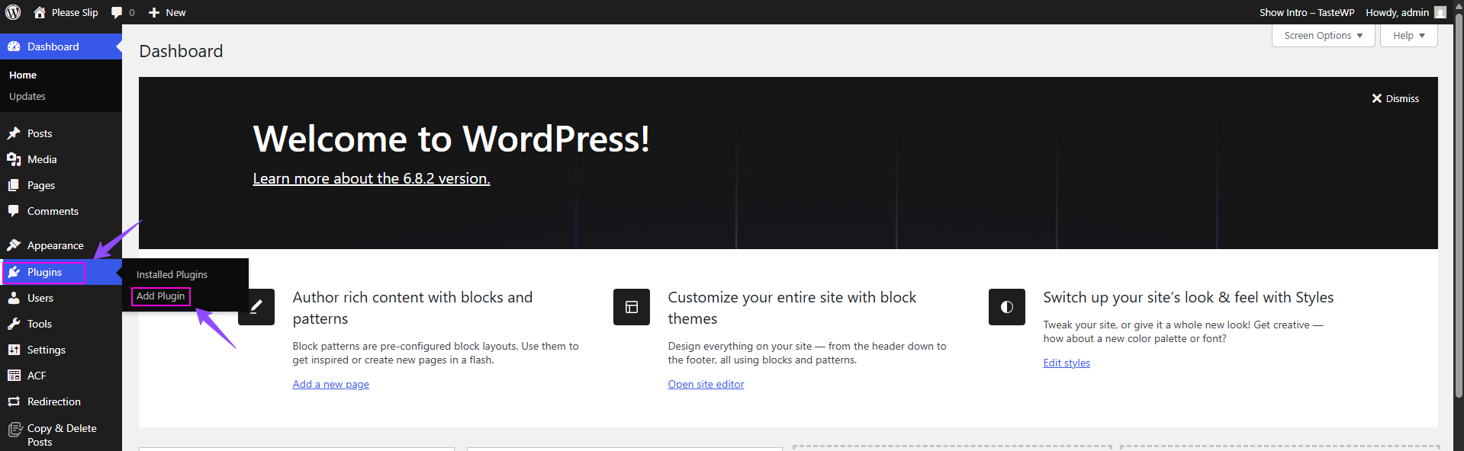1464x451 pixels.
Task: Open Learn more about the 6.8.2 version
Action: click(372, 178)
